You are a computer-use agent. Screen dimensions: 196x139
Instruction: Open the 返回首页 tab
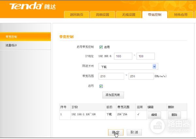point(77,15)
